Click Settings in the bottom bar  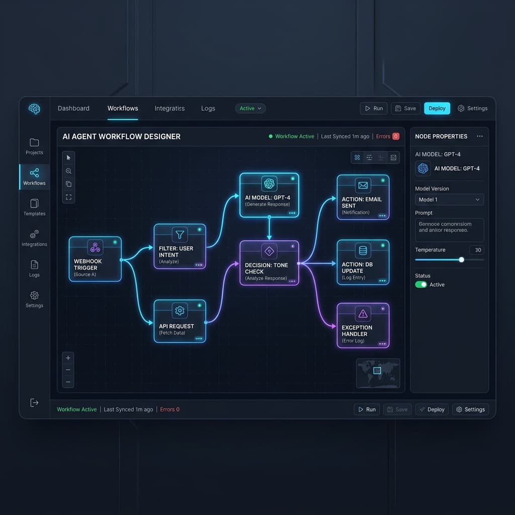click(x=471, y=409)
